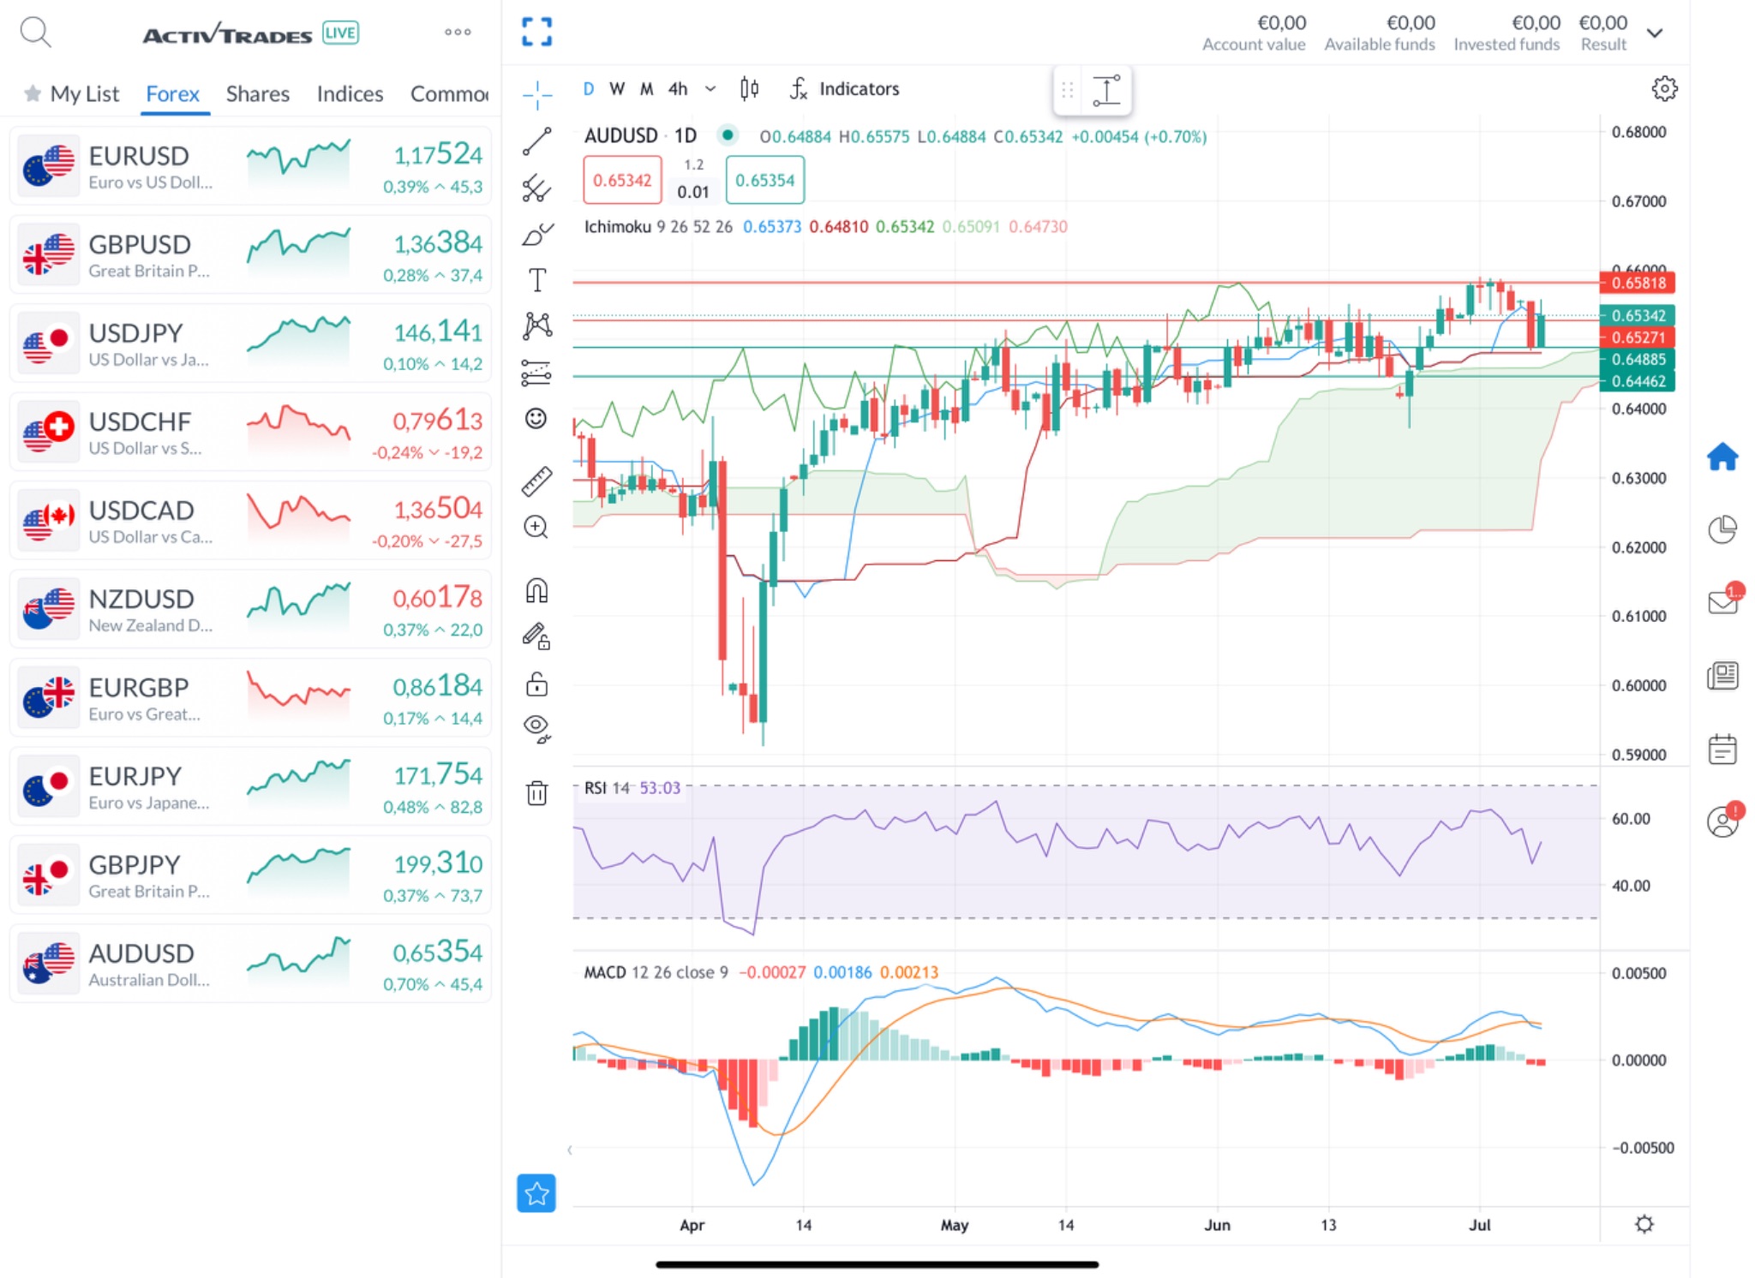
Task: Favorite the chart with the star toggle
Action: [x=537, y=1192]
